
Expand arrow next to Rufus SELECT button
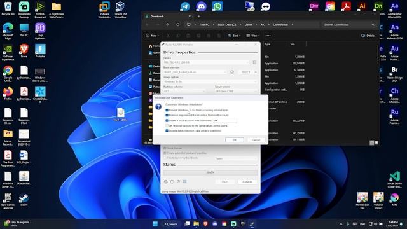point(256,72)
